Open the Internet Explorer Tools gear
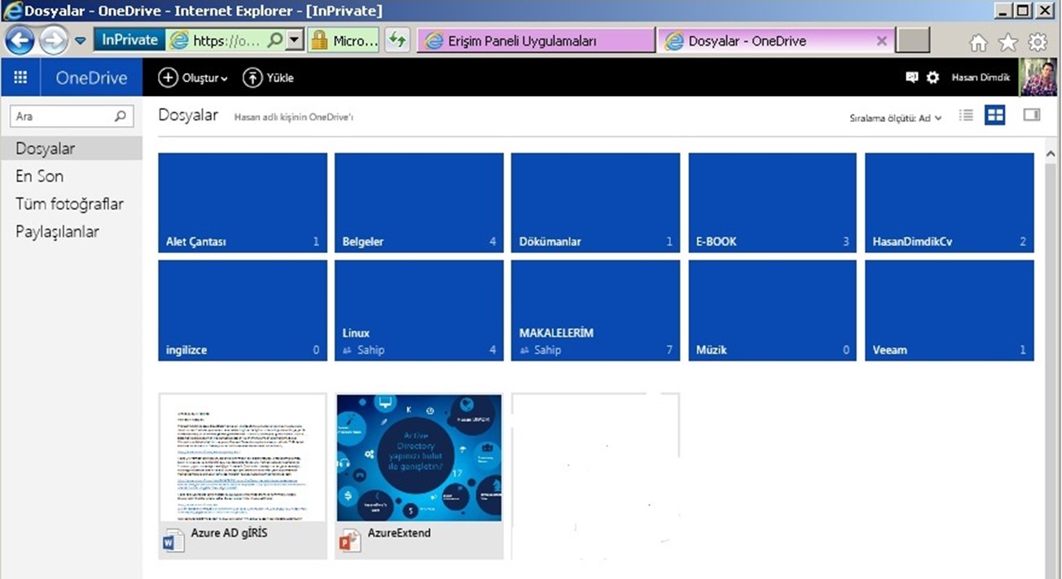 (x=1038, y=42)
